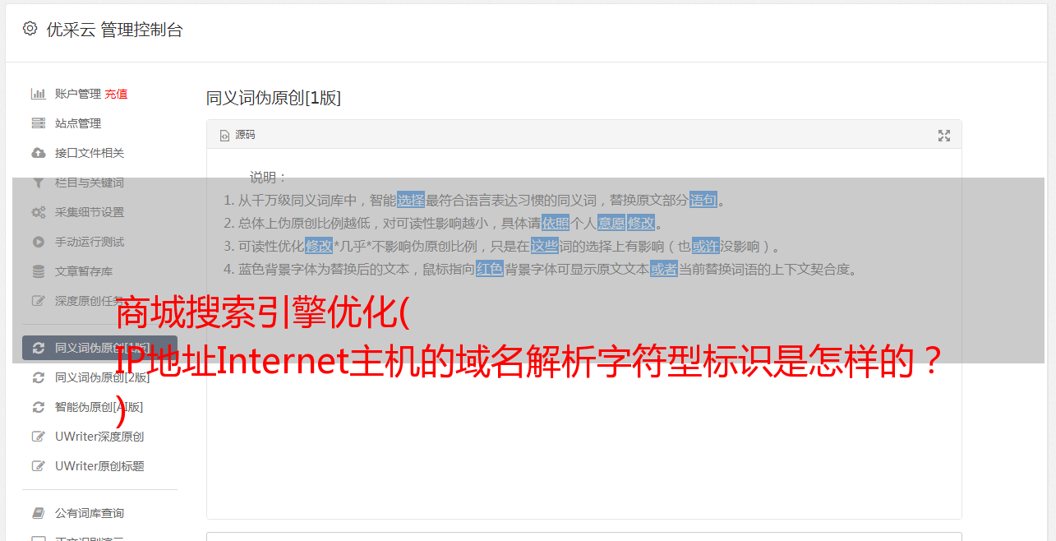Click 手动运行测试 play icon
The image size is (1056, 541).
pos(38,242)
